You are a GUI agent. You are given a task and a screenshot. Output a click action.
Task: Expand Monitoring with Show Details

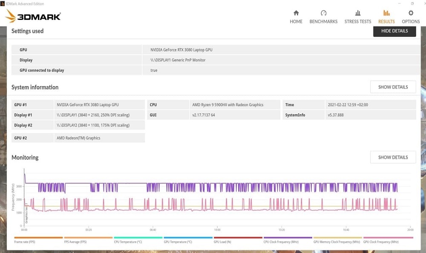[393, 157]
